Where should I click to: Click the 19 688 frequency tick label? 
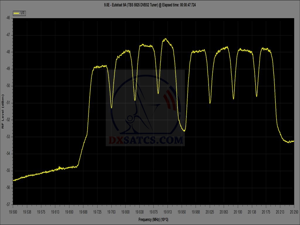pos(83,211)
